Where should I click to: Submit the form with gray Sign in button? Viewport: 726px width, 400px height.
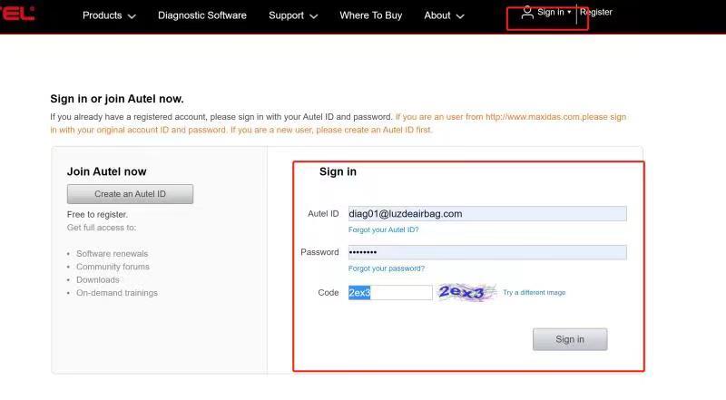tap(569, 339)
